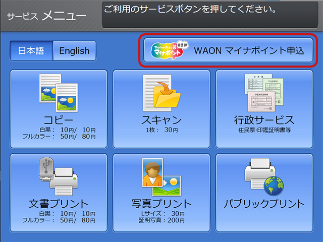
Task: Tap the instruction message box at top
Action: pos(210,14)
